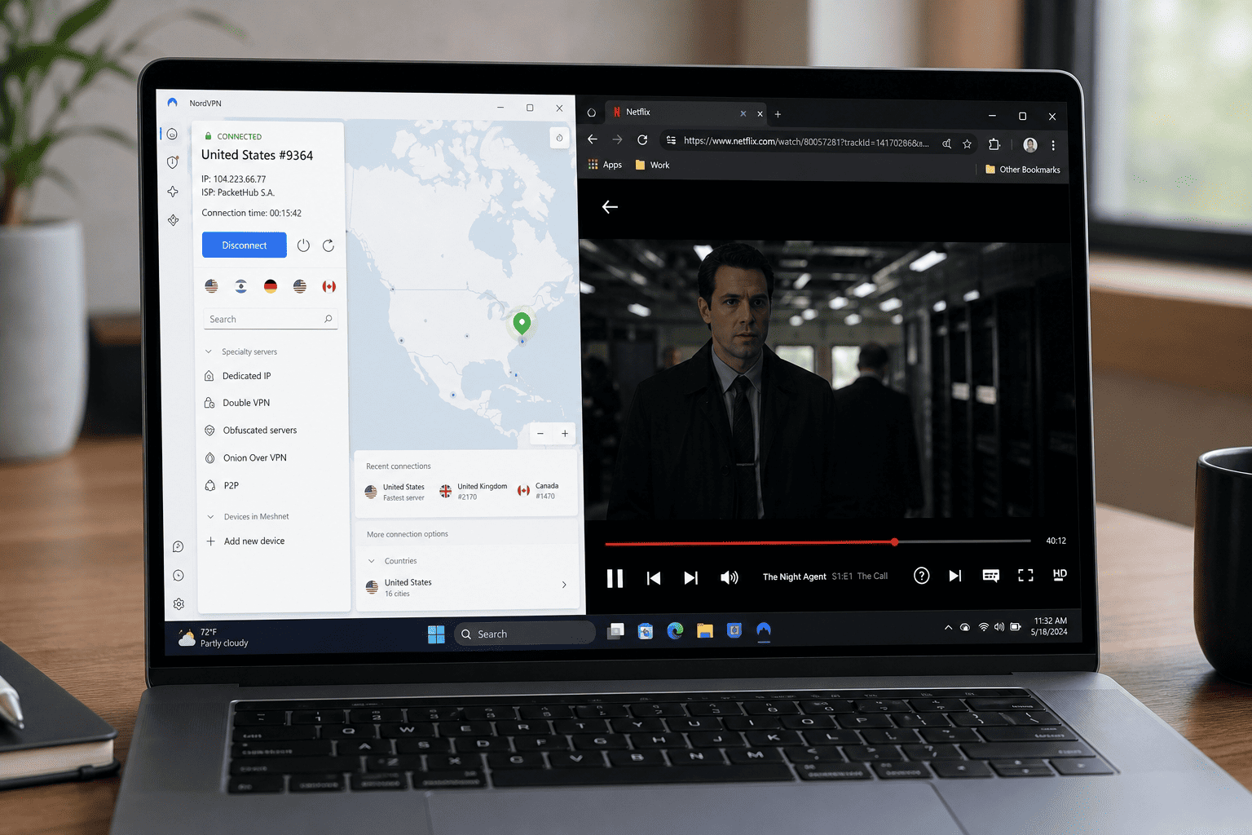Click the magnifier icon in NordVPN search field
Viewport: 1252px width, 835px height.
328,319
